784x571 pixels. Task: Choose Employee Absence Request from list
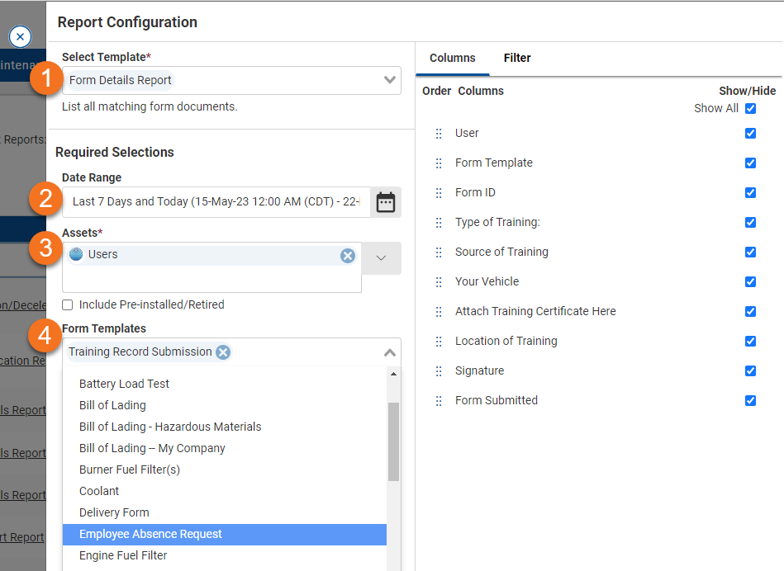[150, 534]
